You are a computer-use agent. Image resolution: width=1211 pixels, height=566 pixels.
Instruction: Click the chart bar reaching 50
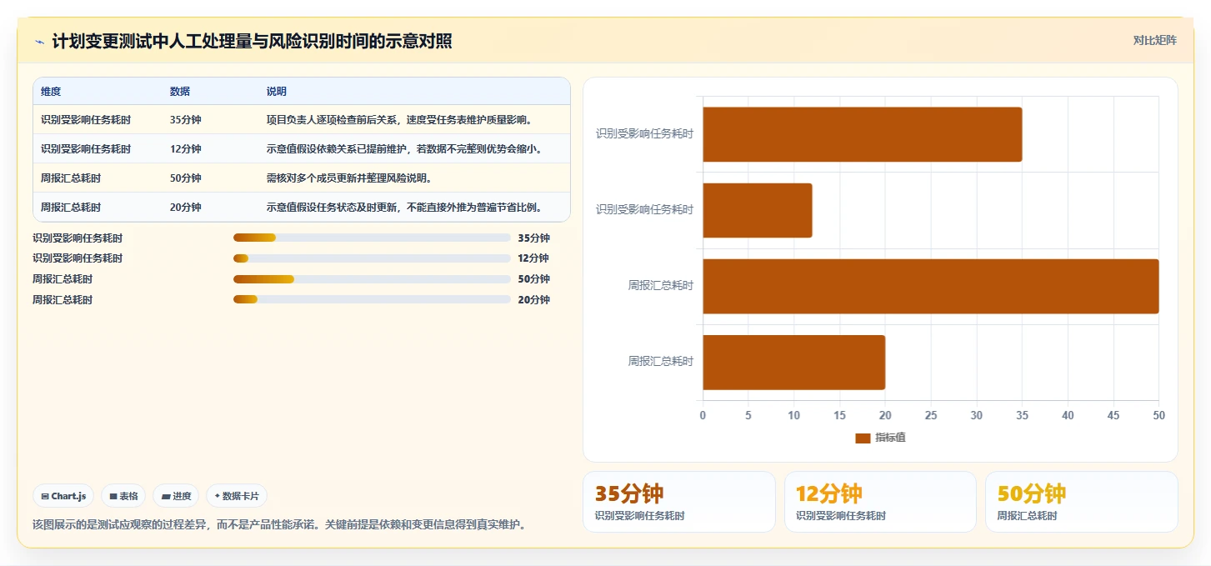[x=931, y=286]
